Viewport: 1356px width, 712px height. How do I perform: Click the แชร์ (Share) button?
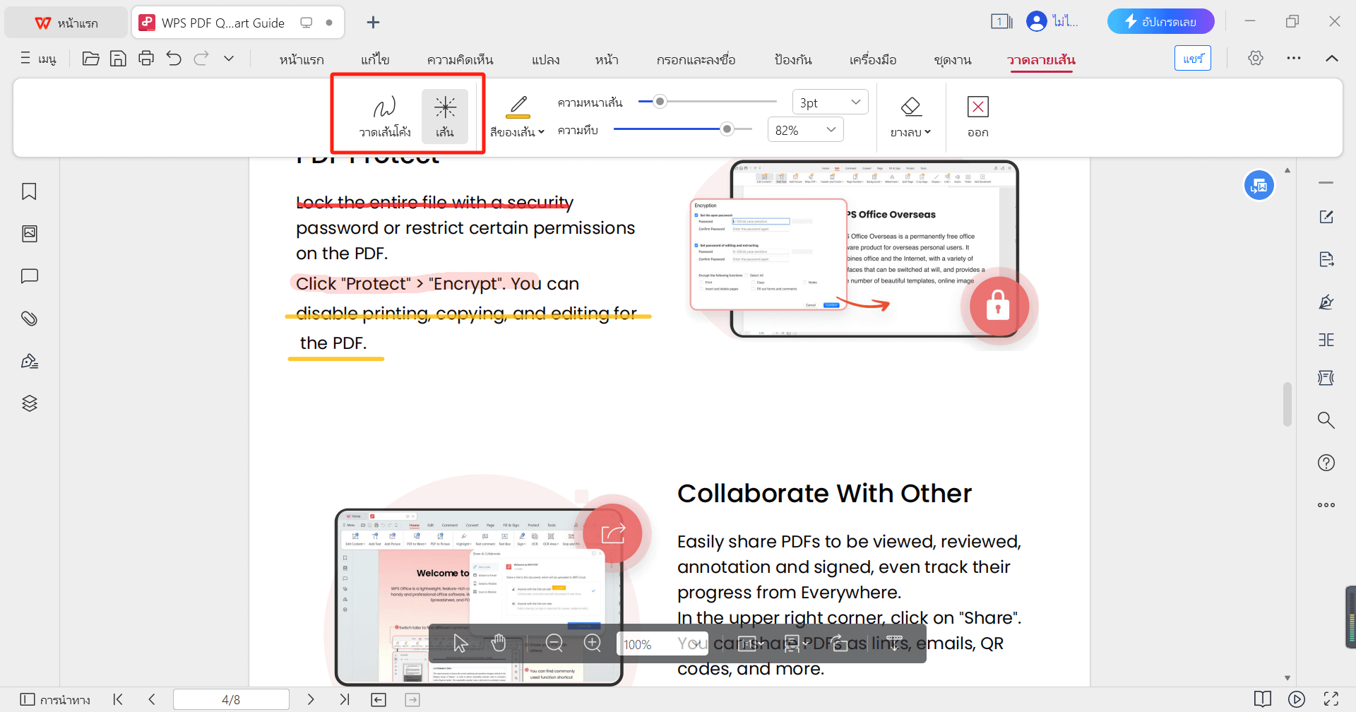pos(1193,59)
